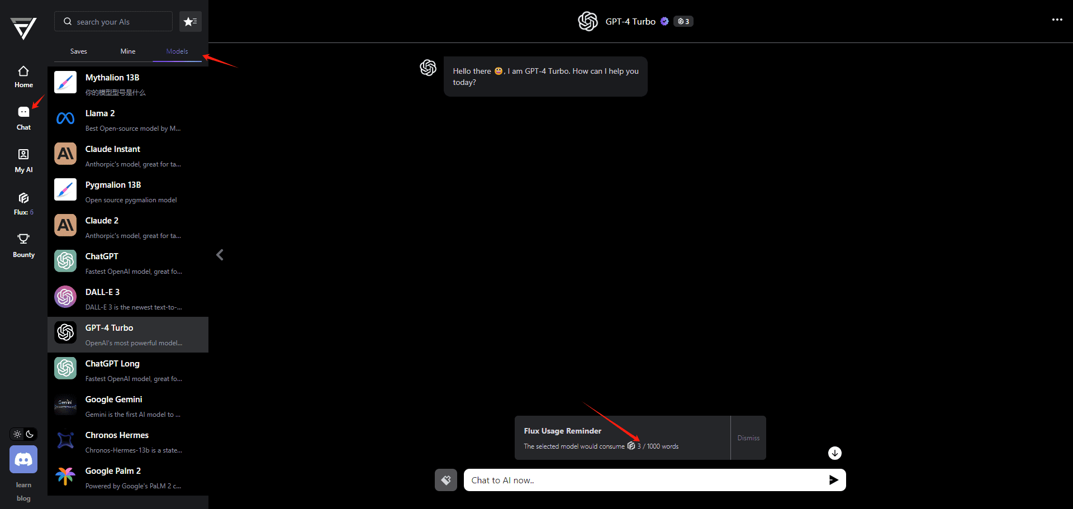Open the Flux balance page
The image size is (1073, 509).
(x=23, y=203)
